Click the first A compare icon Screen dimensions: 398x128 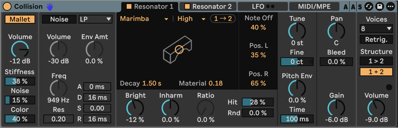click(x=346, y=7)
